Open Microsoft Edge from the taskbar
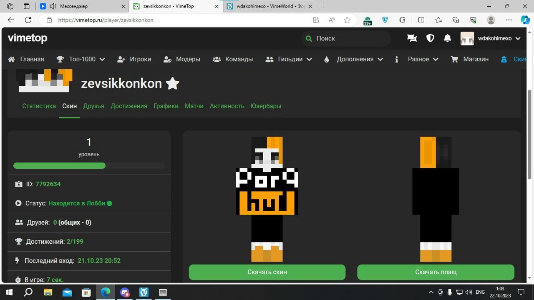 pos(106,292)
